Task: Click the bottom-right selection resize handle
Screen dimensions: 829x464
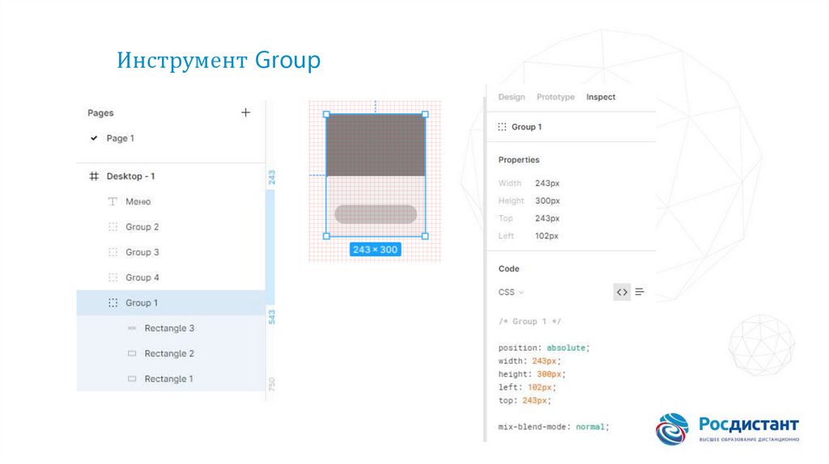Action: pyautogui.click(x=425, y=236)
